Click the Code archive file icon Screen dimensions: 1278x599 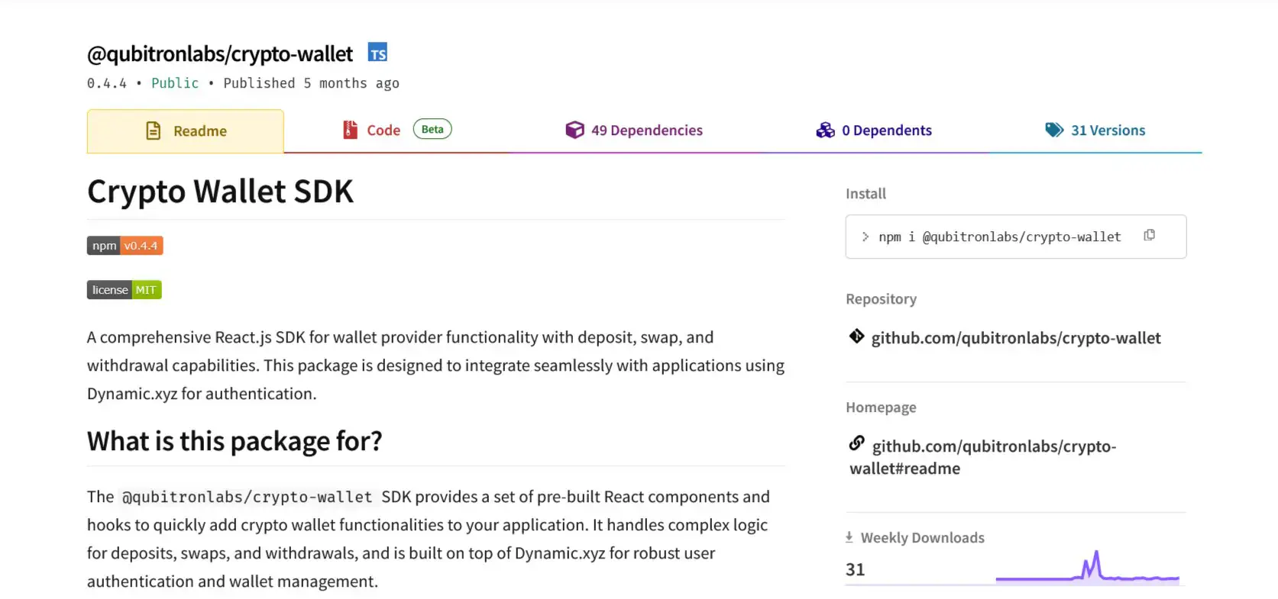click(x=350, y=130)
